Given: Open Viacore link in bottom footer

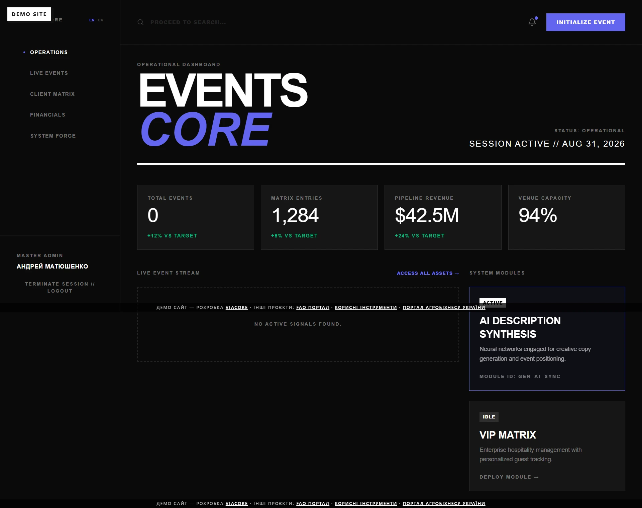Looking at the screenshot, I should [x=236, y=503].
